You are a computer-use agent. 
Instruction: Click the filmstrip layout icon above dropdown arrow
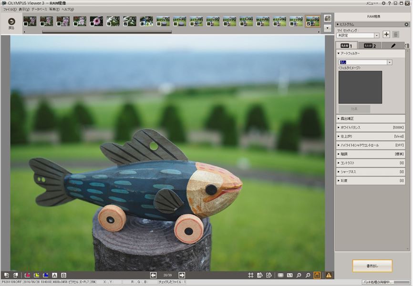pos(328,18)
